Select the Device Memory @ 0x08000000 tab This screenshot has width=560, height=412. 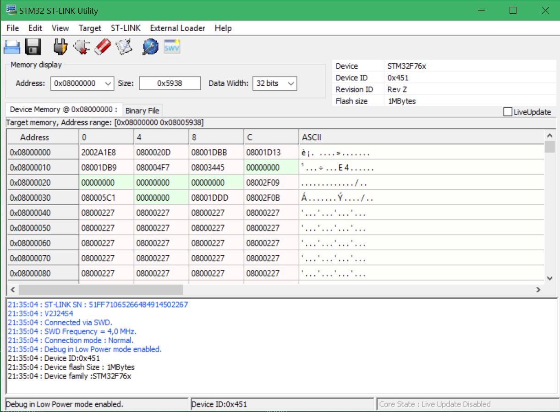64,110
